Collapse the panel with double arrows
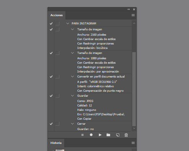 point(129,9)
